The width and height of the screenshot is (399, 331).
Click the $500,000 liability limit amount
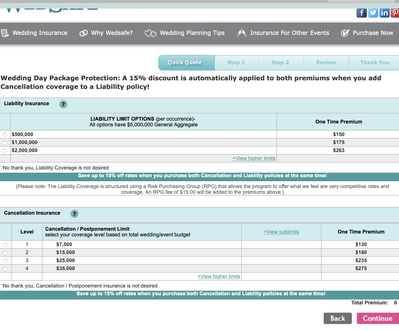(22, 134)
